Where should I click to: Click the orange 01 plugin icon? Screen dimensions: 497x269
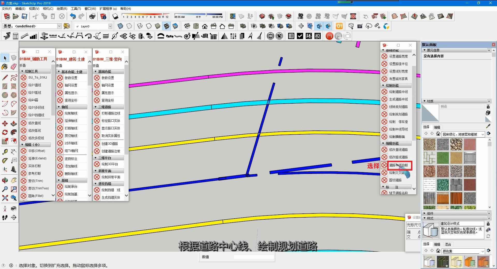point(339,26)
